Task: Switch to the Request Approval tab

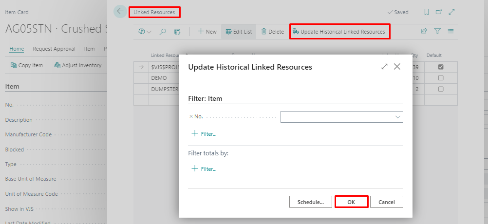Action: coord(54,49)
